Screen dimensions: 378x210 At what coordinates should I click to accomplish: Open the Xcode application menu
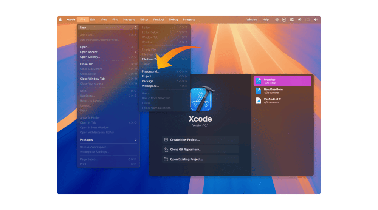tap(71, 20)
